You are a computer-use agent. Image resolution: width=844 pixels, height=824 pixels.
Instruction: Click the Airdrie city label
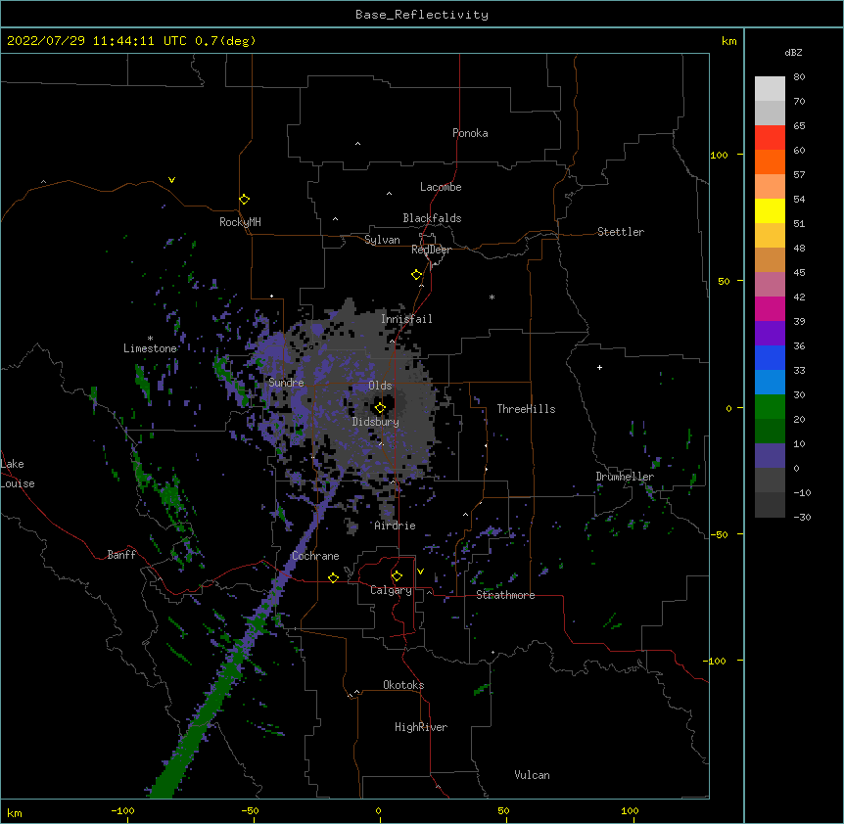tap(396, 526)
